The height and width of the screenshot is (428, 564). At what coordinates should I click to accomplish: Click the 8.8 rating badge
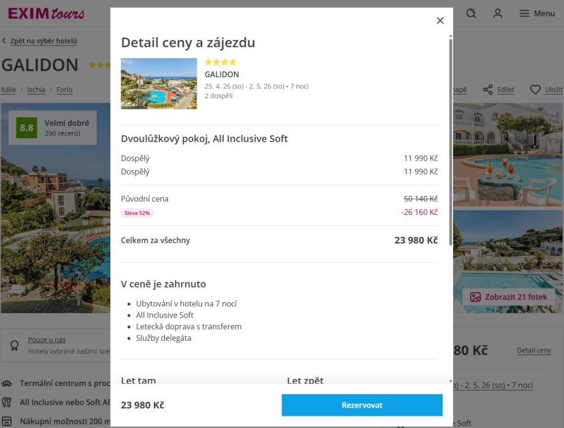click(x=26, y=128)
